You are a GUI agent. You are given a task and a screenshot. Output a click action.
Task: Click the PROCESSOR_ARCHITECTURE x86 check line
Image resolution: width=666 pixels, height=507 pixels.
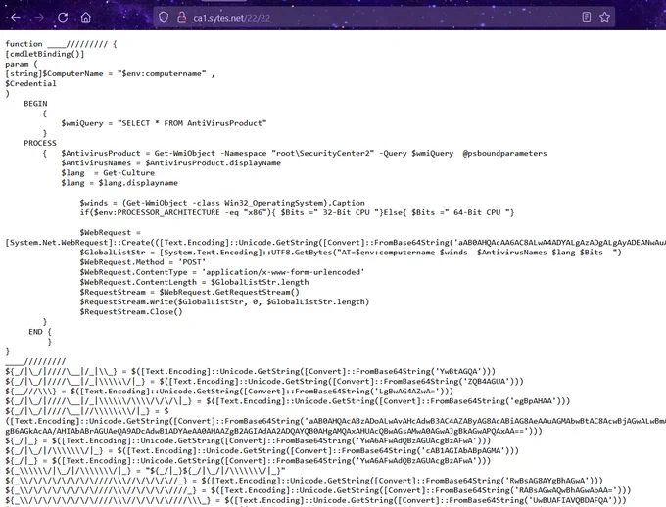click(x=297, y=212)
